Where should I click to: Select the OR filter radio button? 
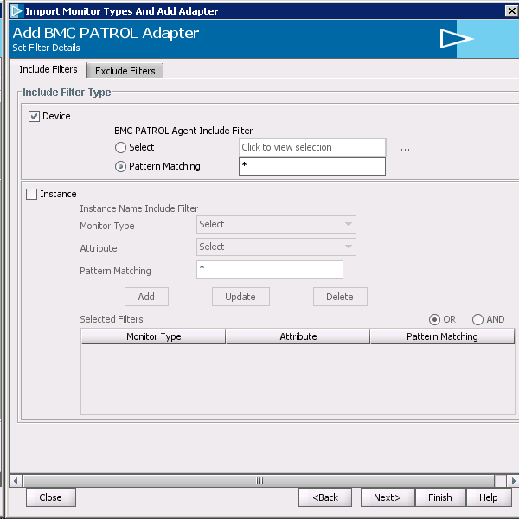(x=435, y=319)
